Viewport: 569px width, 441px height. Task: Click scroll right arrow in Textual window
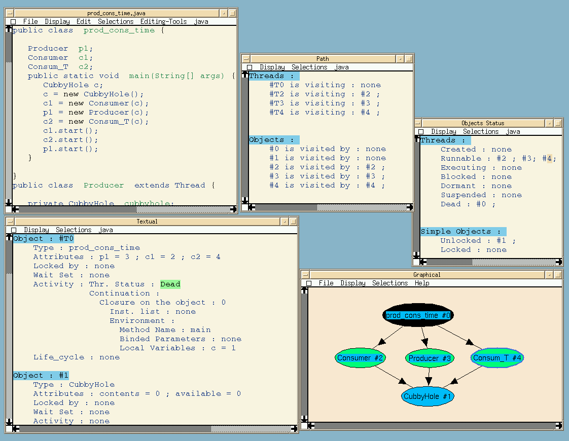point(294,429)
